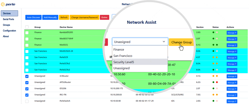Screen dimensions: 249x104
Task: Check the MotiSCG row checkbox
Action: [27, 45]
